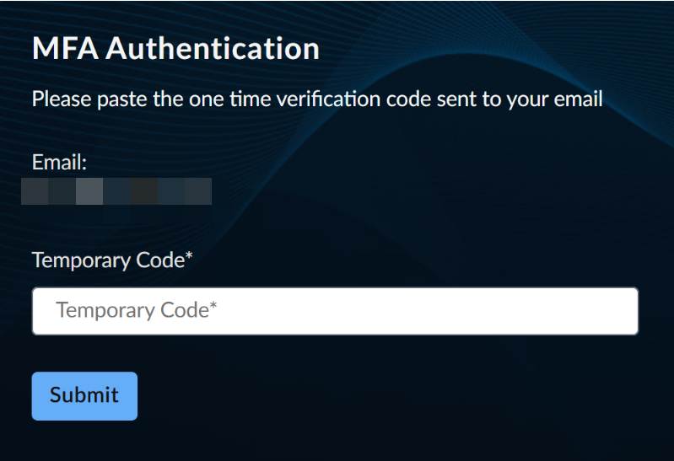
Task: Click the word MFA in the heading
Action: [65, 48]
